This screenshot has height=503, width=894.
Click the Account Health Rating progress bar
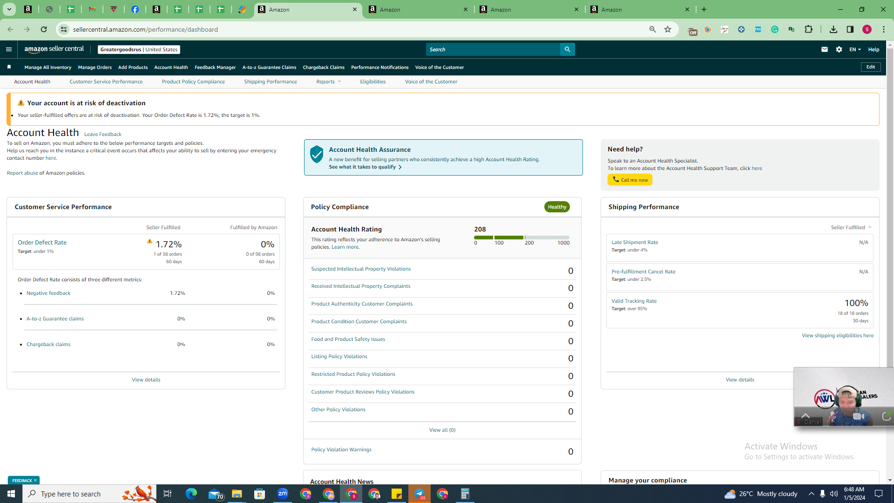[x=521, y=238]
